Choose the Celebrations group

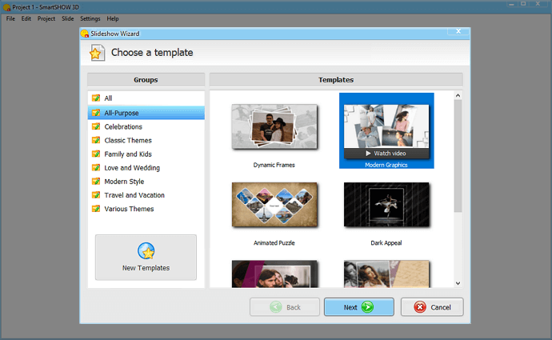[x=146, y=126]
